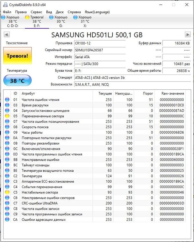The image size is (194, 242).
Task: Go to previous disk with left arrow
Action: pos(7,35)
